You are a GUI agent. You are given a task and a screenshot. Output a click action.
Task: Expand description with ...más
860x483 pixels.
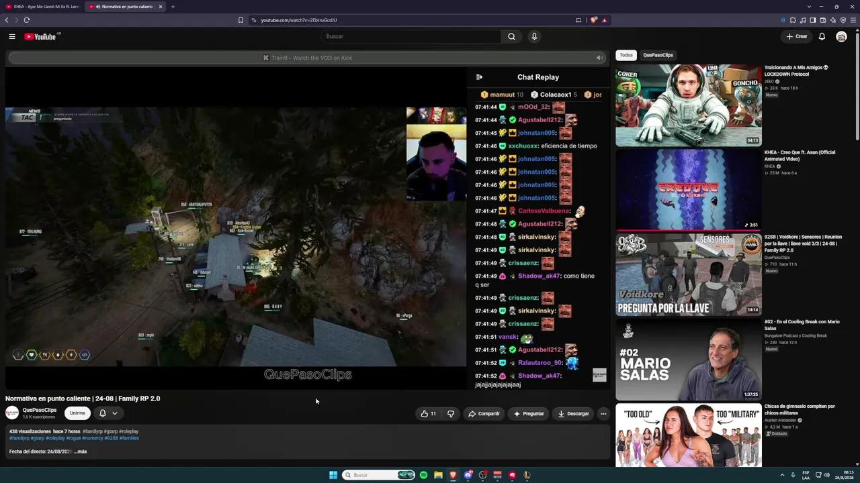(81, 451)
